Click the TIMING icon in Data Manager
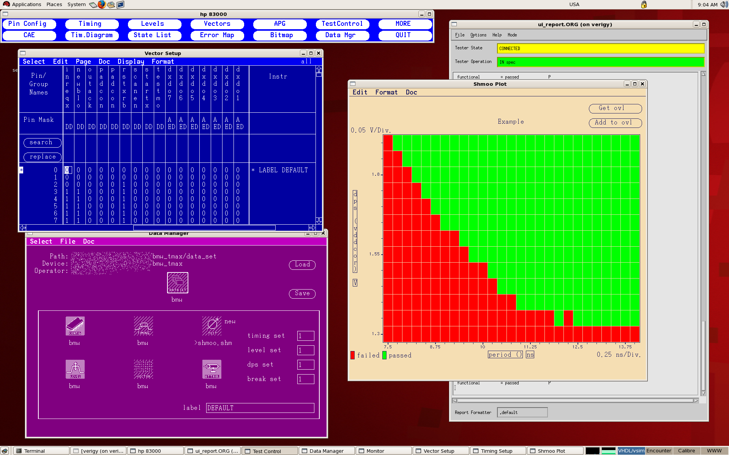 143,326
